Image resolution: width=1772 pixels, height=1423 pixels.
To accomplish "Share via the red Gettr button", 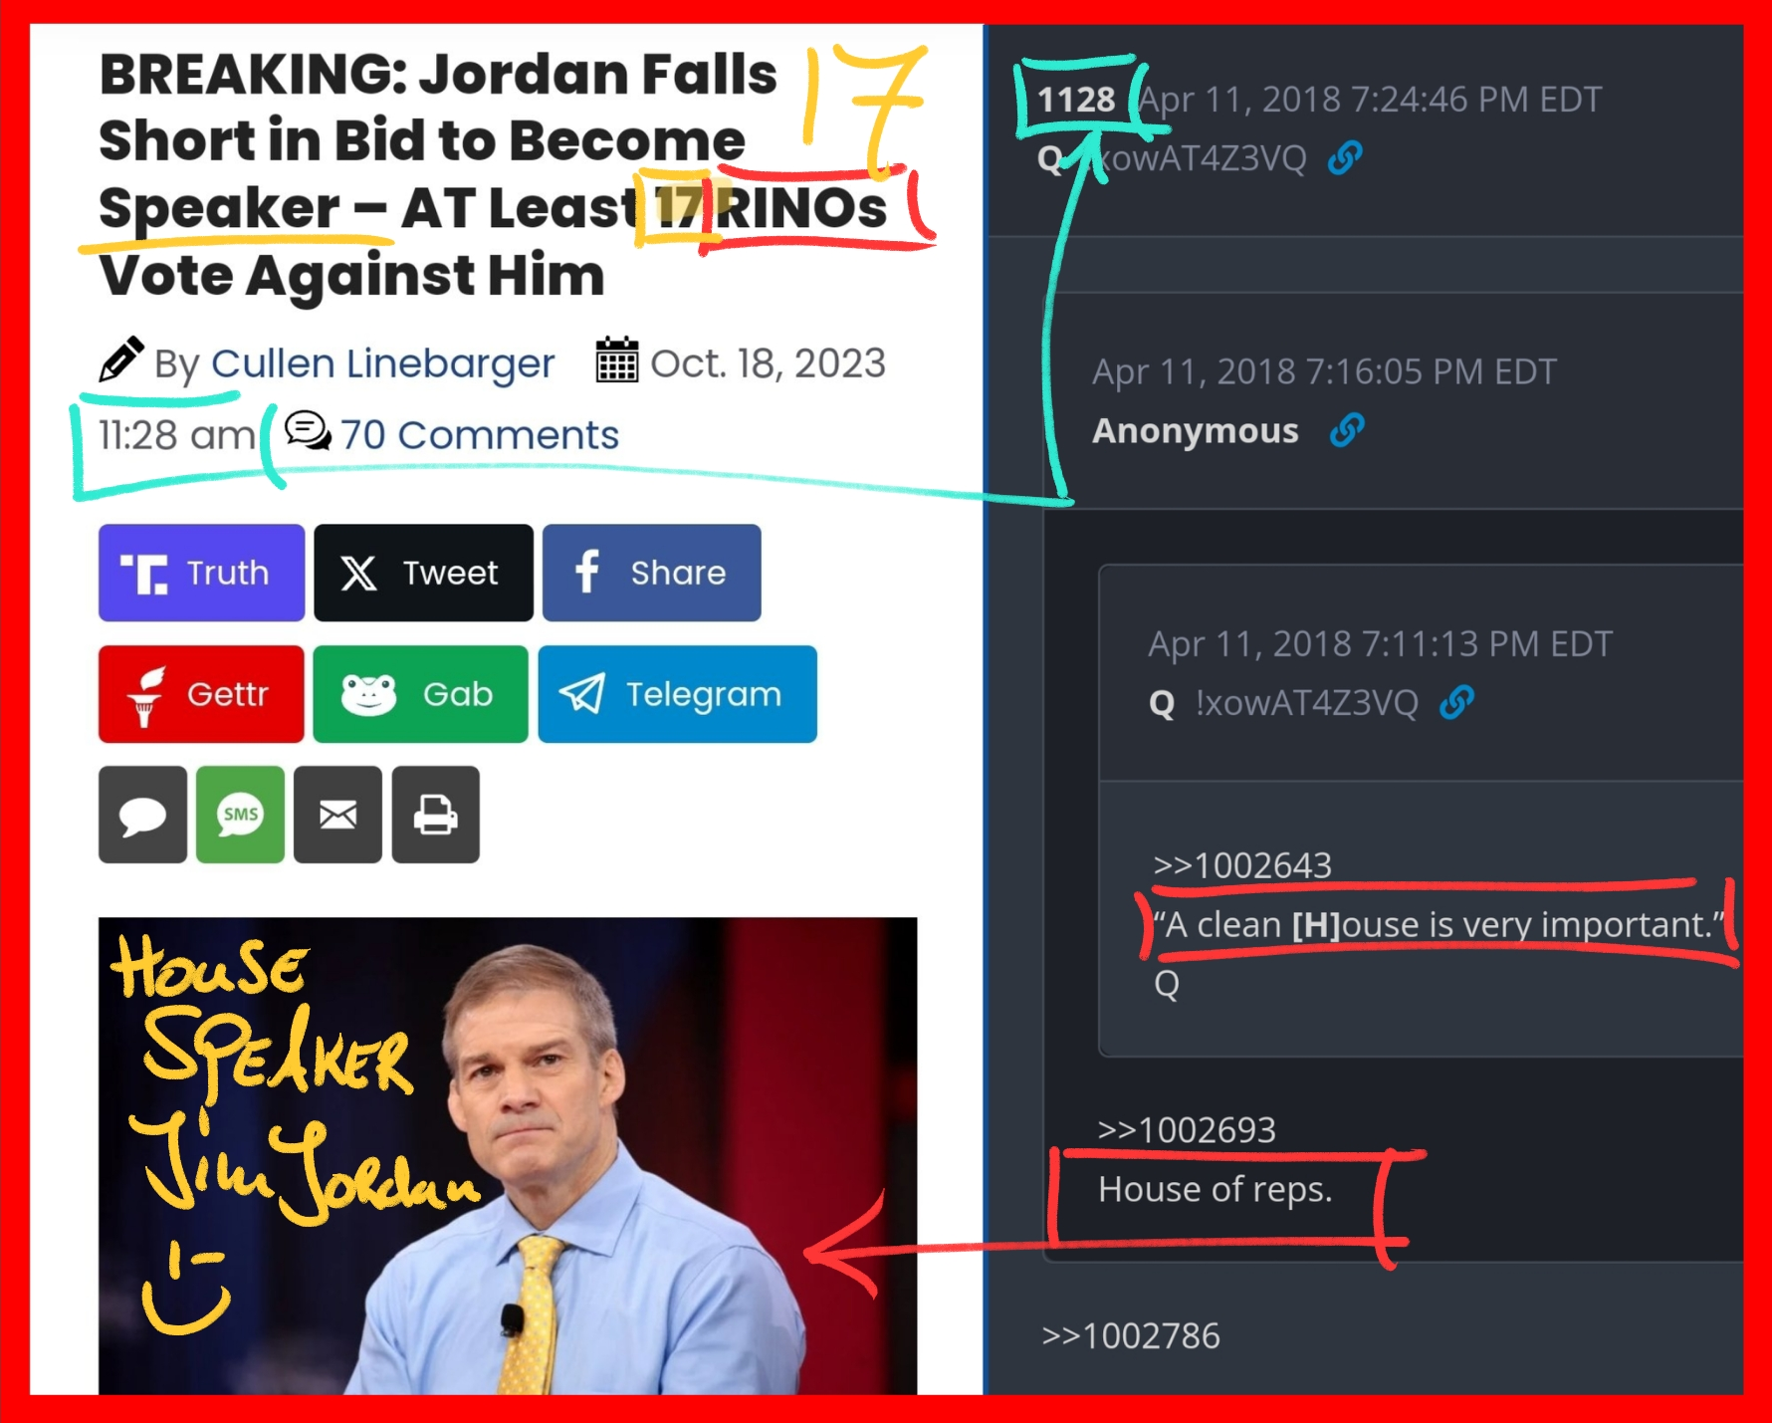I will 201,694.
